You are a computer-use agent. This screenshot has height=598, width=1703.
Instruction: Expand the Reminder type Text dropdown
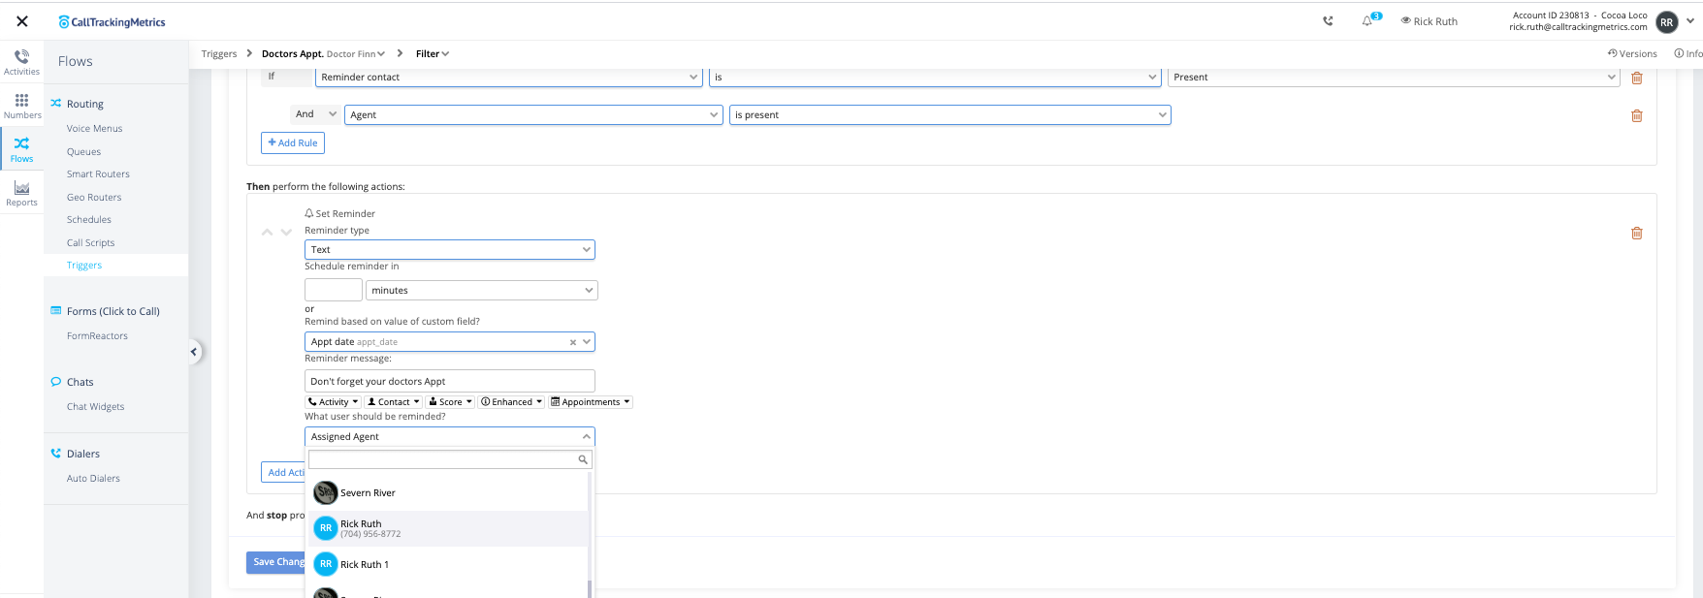coord(449,250)
